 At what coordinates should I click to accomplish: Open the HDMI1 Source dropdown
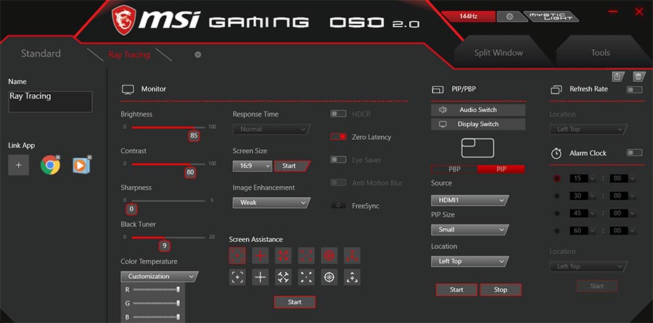(x=469, y=201)
